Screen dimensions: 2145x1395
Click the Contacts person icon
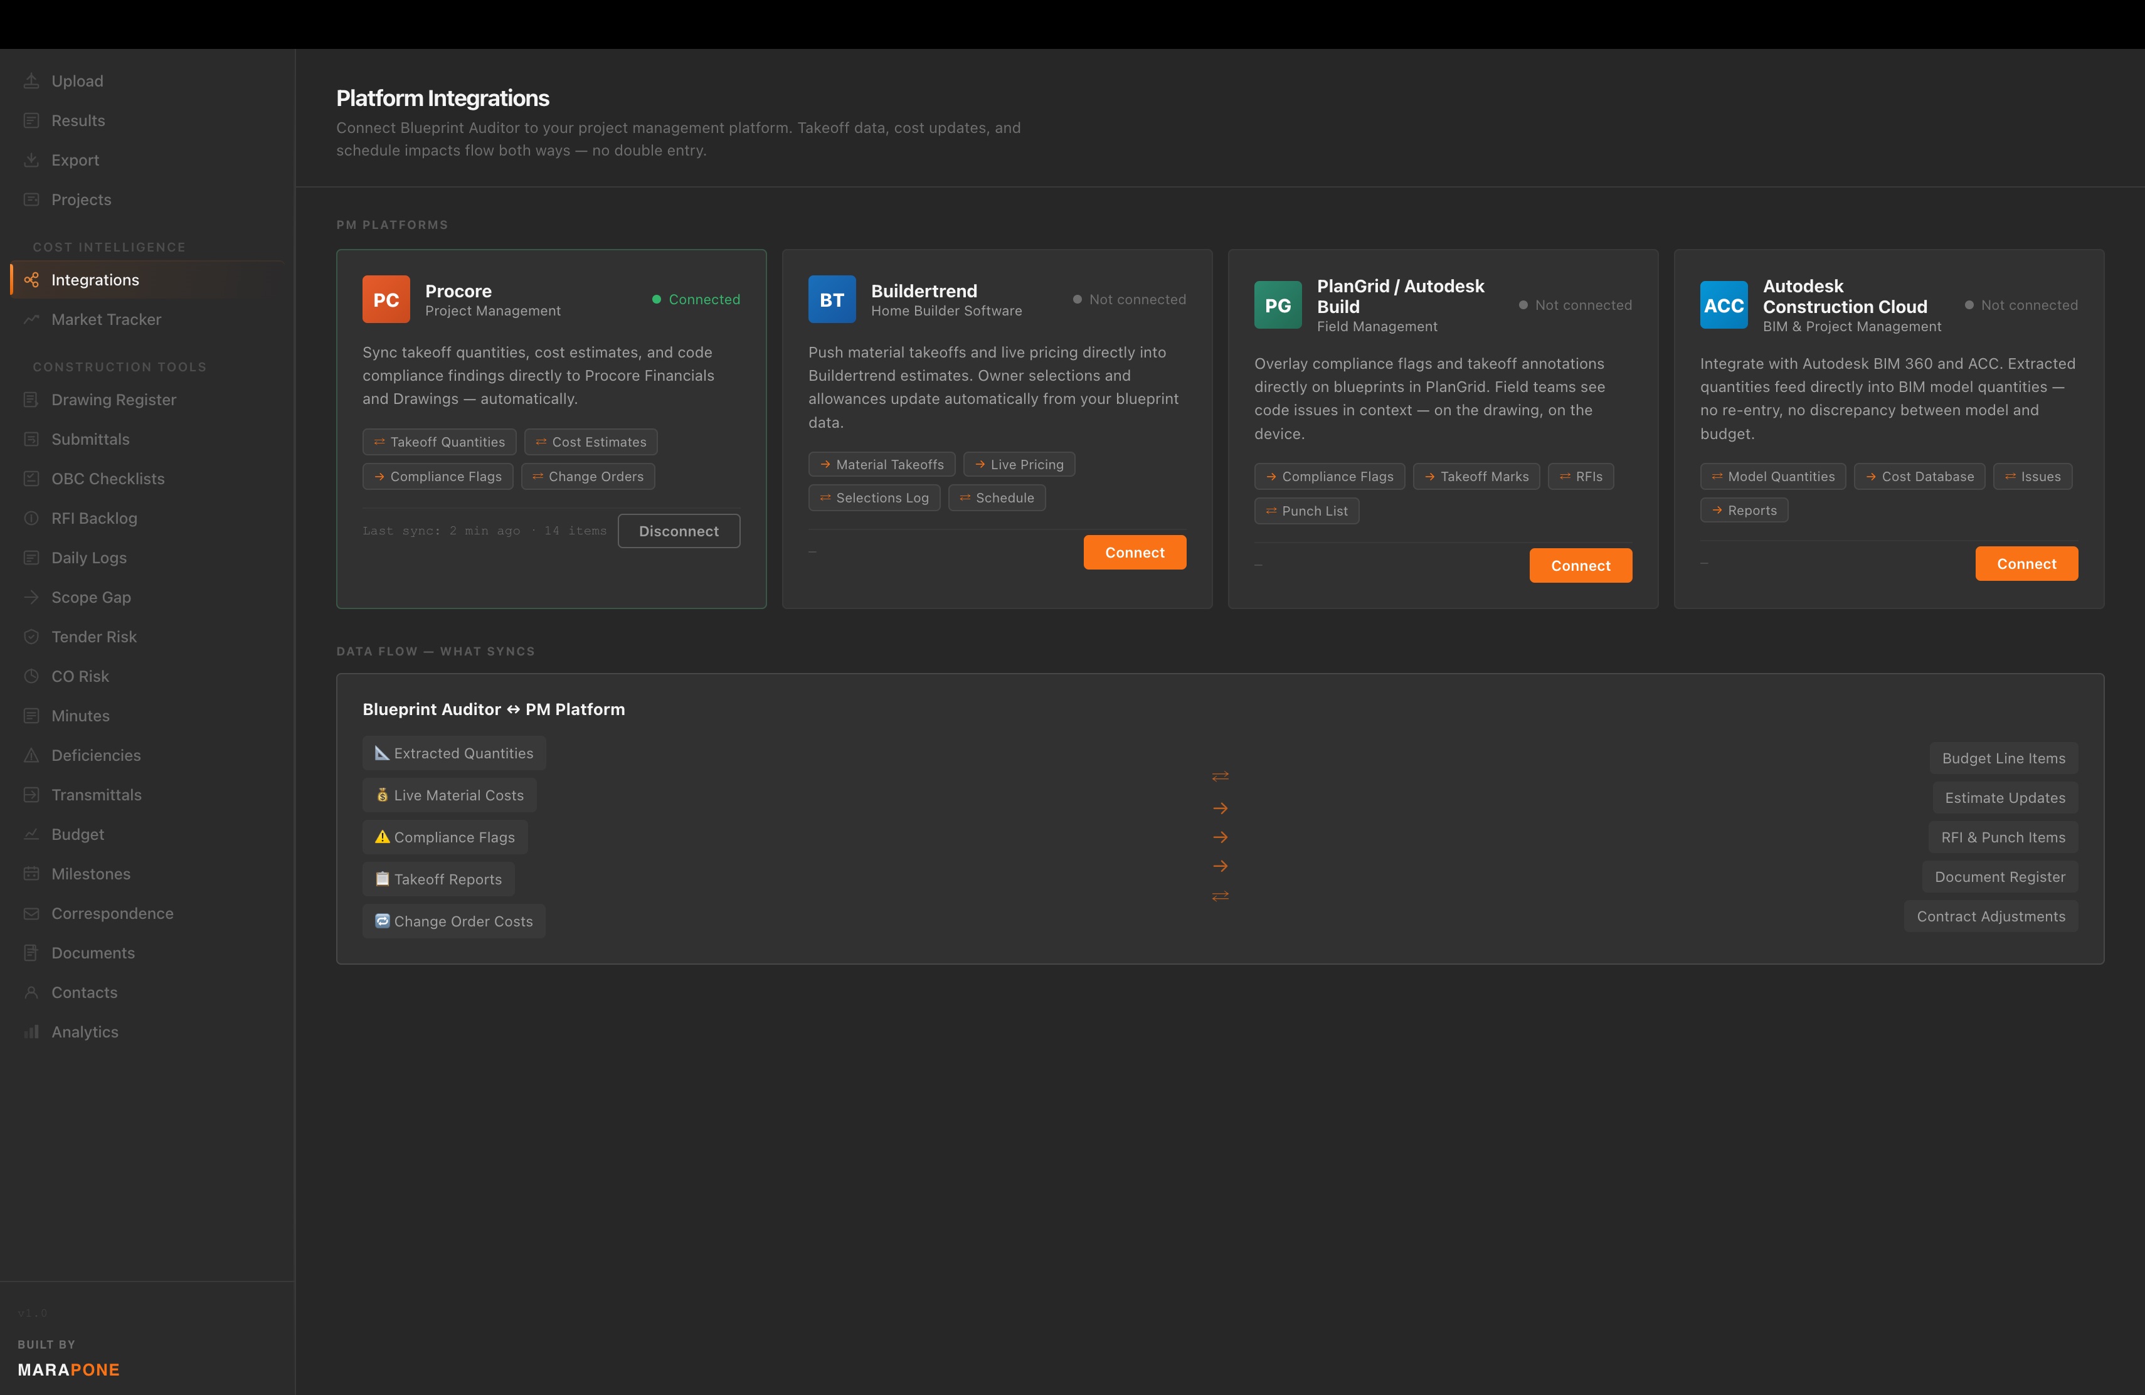pos(31,993)
